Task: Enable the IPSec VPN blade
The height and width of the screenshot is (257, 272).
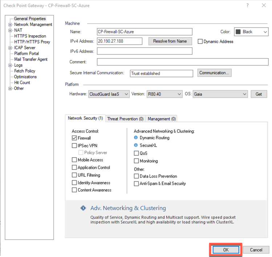Action: click(x=74, y=145)
